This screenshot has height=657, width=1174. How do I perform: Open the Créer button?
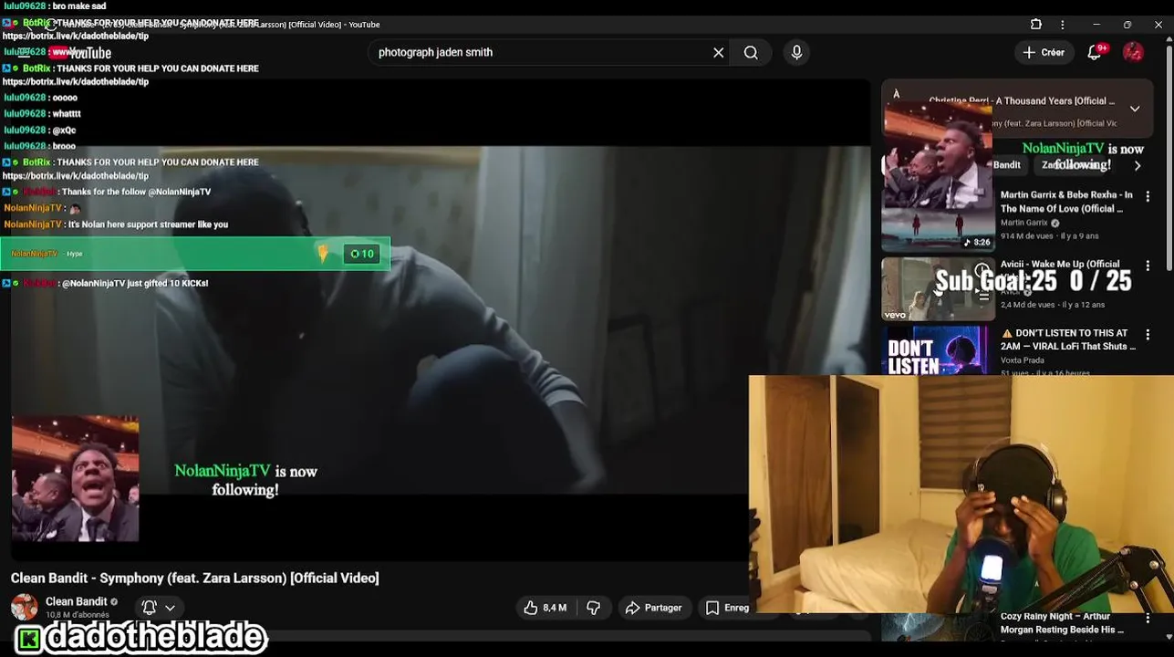click(x=1044, y=53)
